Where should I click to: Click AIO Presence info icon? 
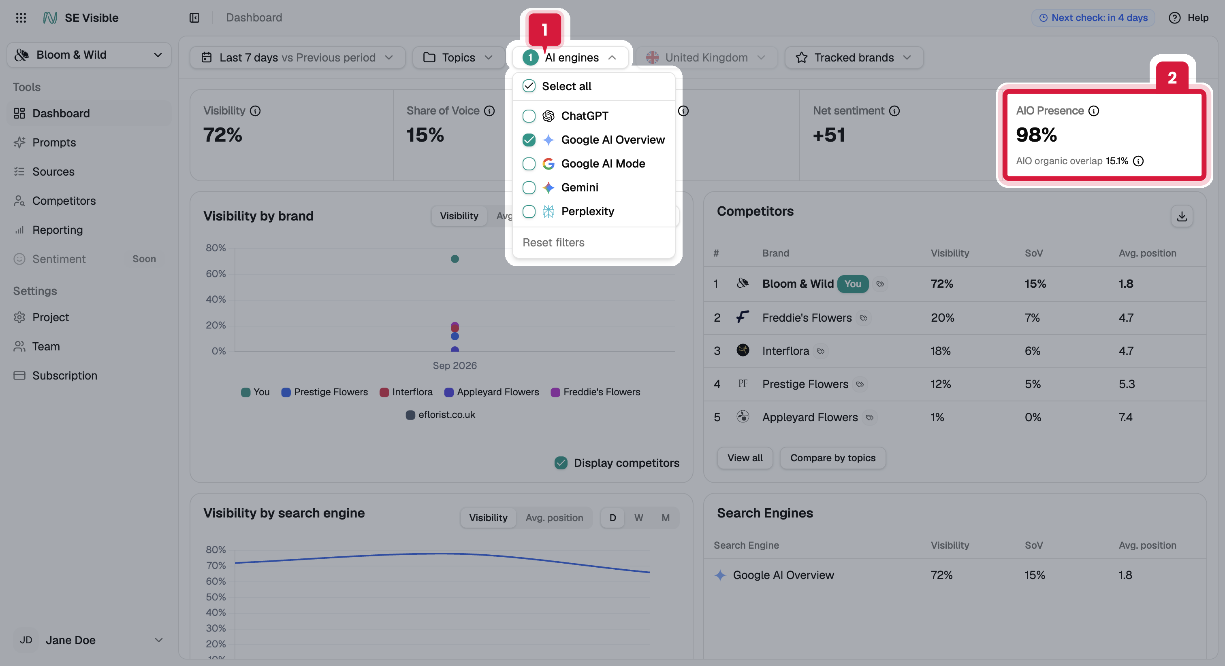(1094, 111)
